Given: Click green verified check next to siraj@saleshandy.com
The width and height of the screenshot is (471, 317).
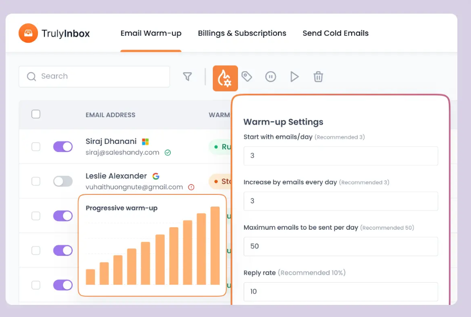Looking at the screenshot, I should coord(168,152).
